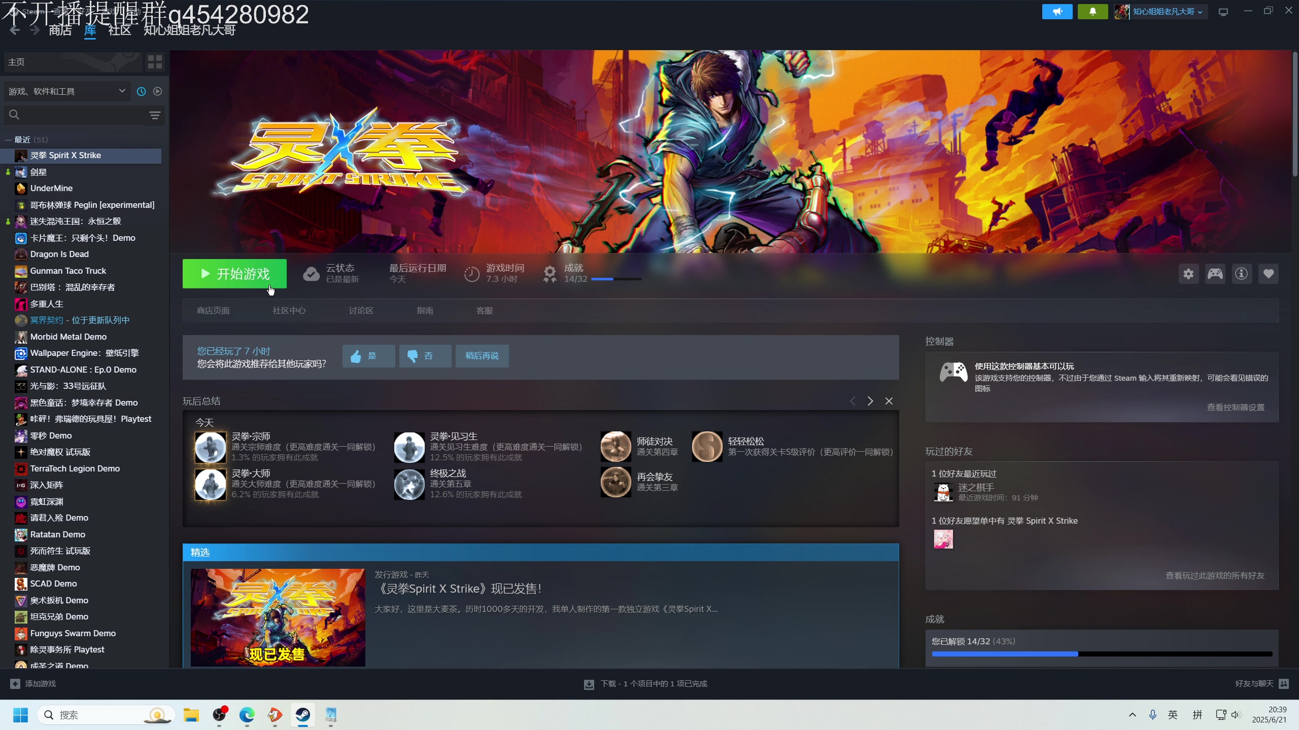Click add game plus icon

[x=15, y=683]
